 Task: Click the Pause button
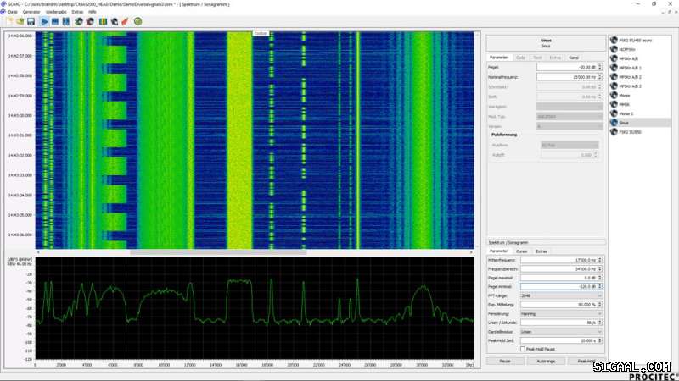(x=504, y=361)
